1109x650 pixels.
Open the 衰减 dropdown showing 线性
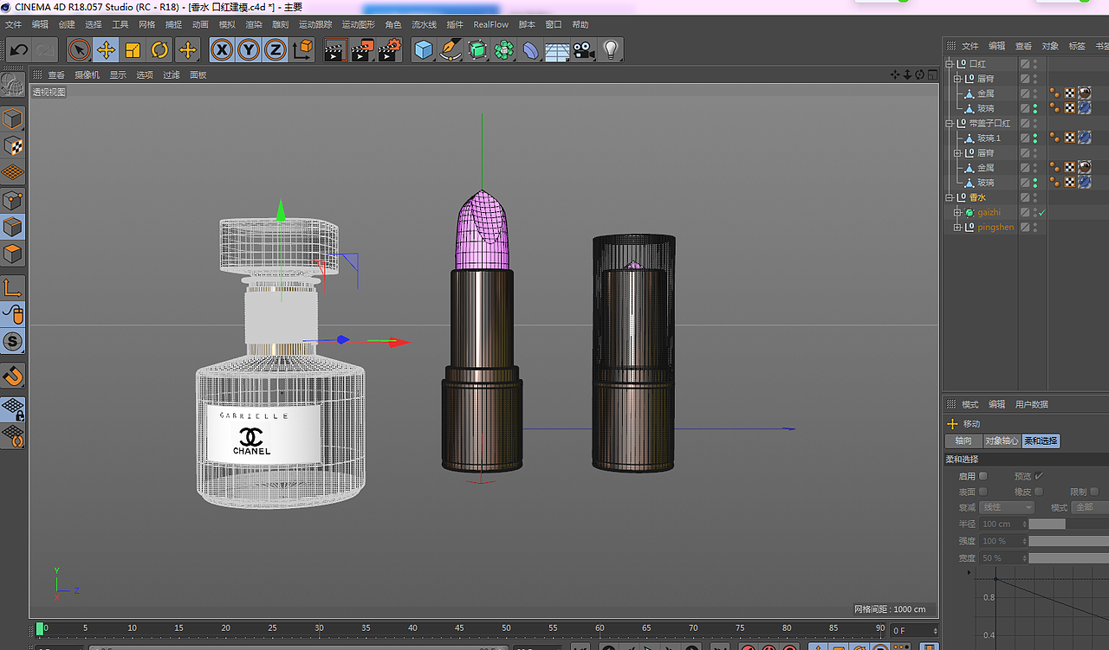[x=1008, y=507]
